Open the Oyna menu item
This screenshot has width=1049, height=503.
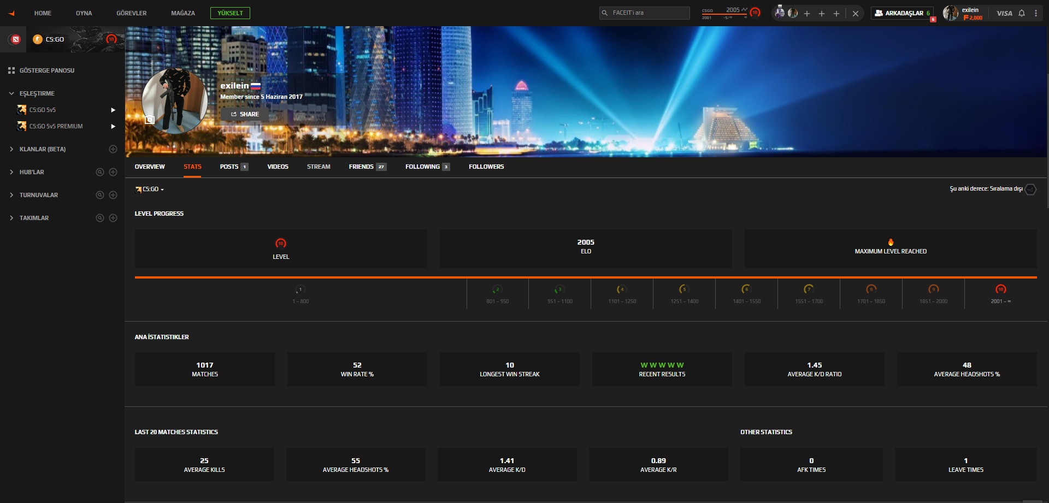click(84, 13)
